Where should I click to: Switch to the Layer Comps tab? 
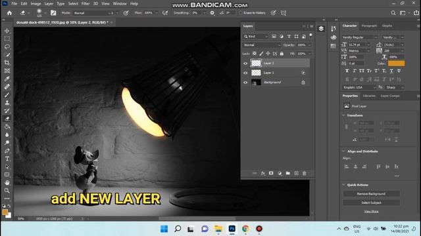point(390,96)
